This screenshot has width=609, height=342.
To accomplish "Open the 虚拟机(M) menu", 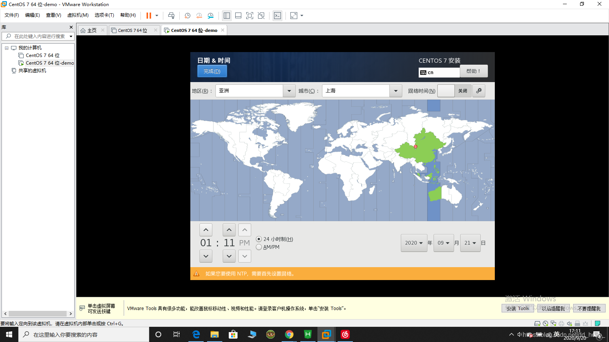I will tap(78, 15).
